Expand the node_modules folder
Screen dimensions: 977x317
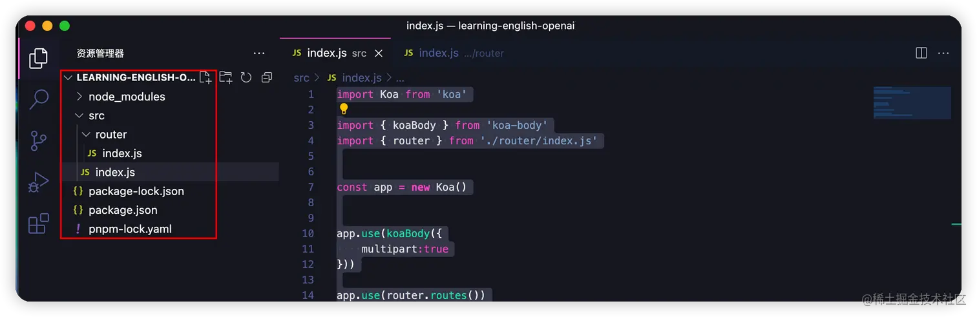pos(79,97)
